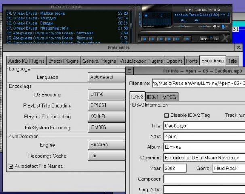The height and width of the screenshot is (194, 245).
Task: Select playlist entry 34 Океан Ельзи Майже весна
Action: pyautogui.click(x=67, y=13)
